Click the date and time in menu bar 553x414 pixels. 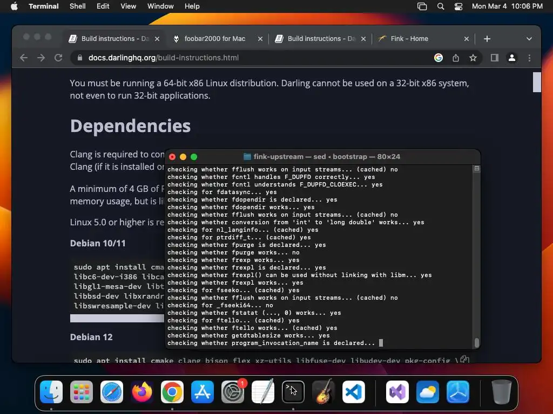point(507,6)
